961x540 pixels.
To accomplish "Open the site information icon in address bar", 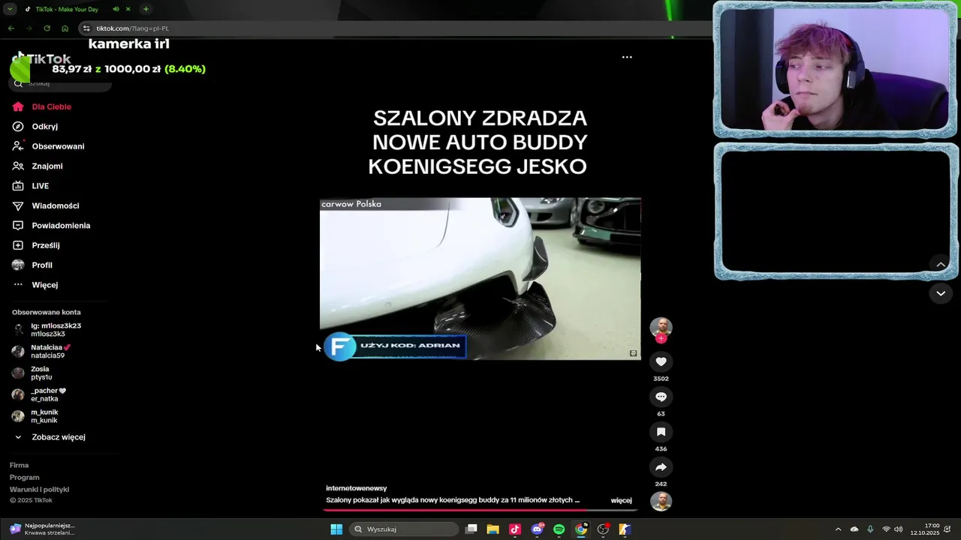I will pos(86,28).
